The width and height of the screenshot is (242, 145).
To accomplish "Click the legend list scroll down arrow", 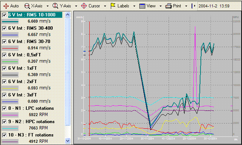I will [67, 141].
